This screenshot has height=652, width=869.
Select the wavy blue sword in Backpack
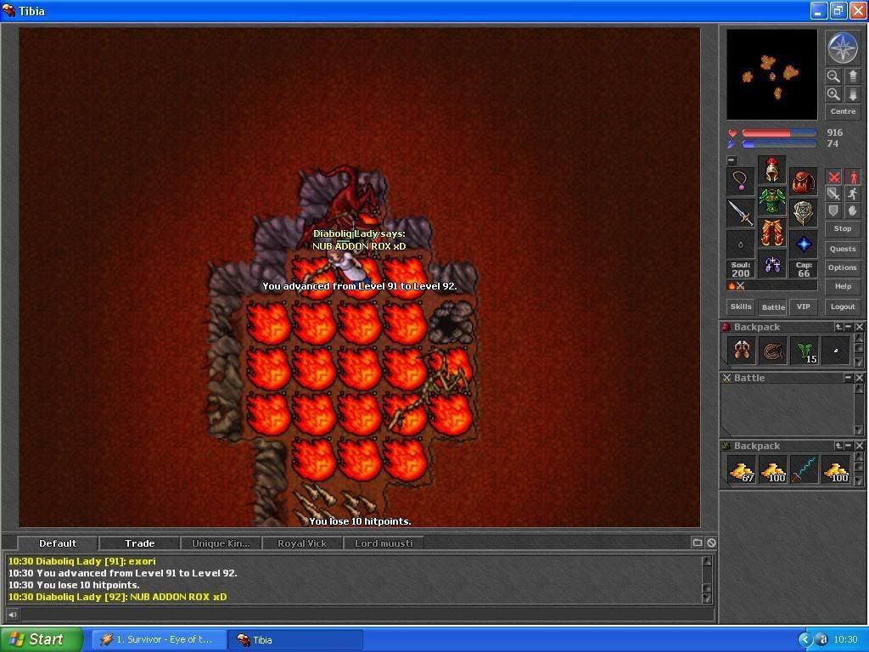pos(805,469)
